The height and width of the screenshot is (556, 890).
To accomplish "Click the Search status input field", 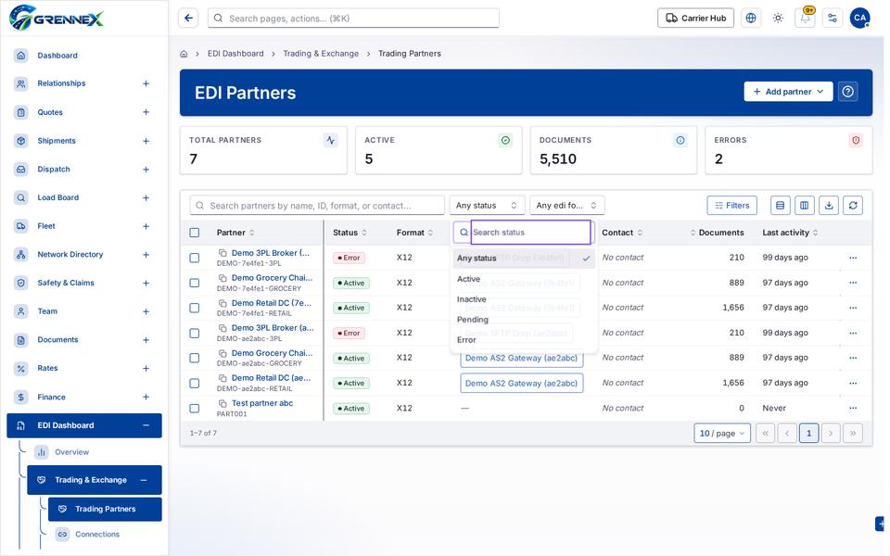I will point(530,232).
